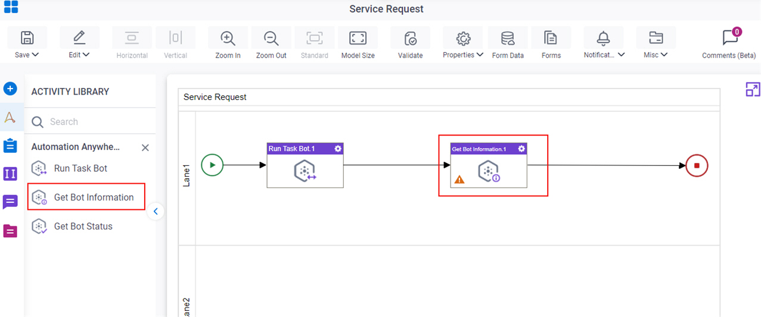Click the green Start event node
This screenshot has width=761, height=317.
click(212, 165)
